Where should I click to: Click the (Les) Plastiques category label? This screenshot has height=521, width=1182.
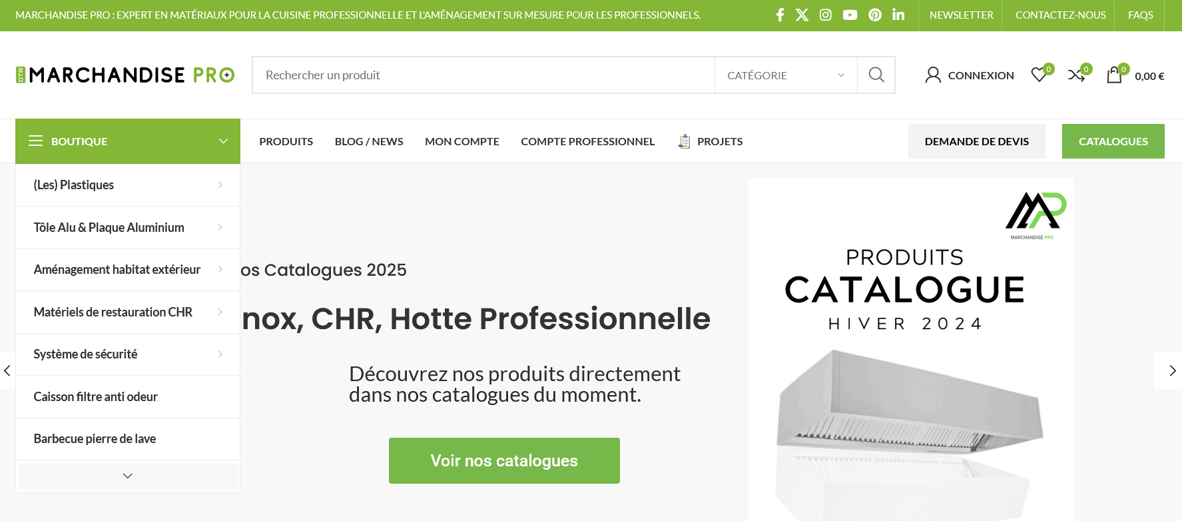74,185
